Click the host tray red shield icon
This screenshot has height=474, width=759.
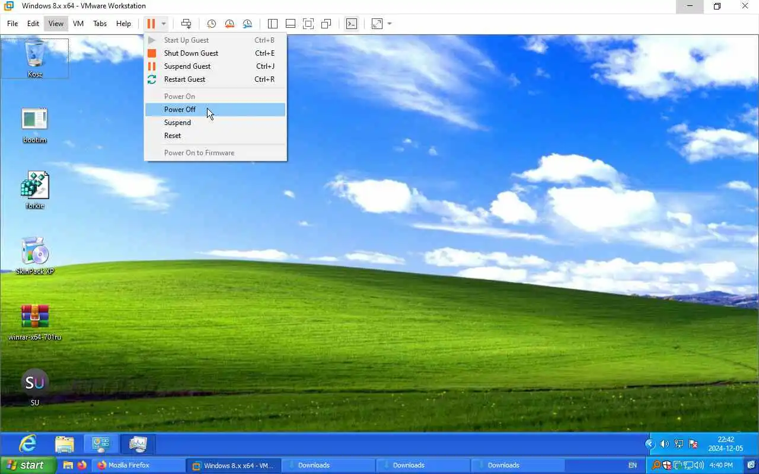(x=667, y=465)
